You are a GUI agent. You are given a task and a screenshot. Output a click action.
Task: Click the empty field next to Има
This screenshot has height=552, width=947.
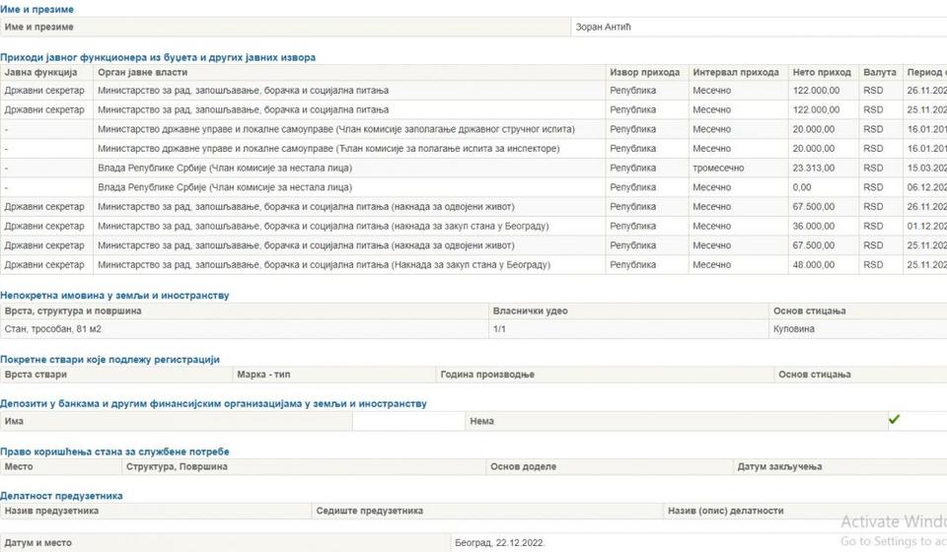pyautogui.click(x=408, y=421)
